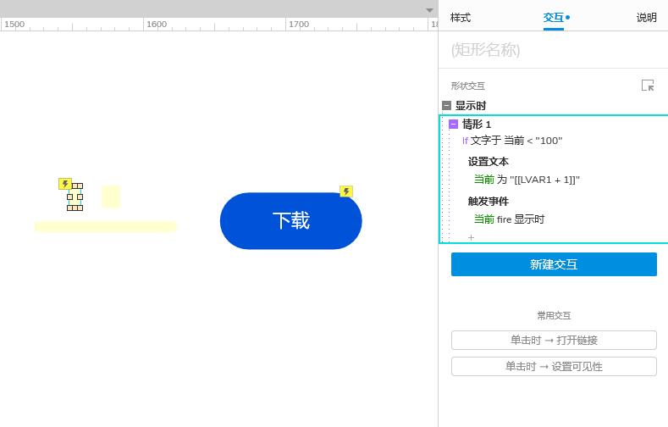This screenshot has width=668, height=427.
Task: Add an action with the plus icon
Action: (471, 237)
